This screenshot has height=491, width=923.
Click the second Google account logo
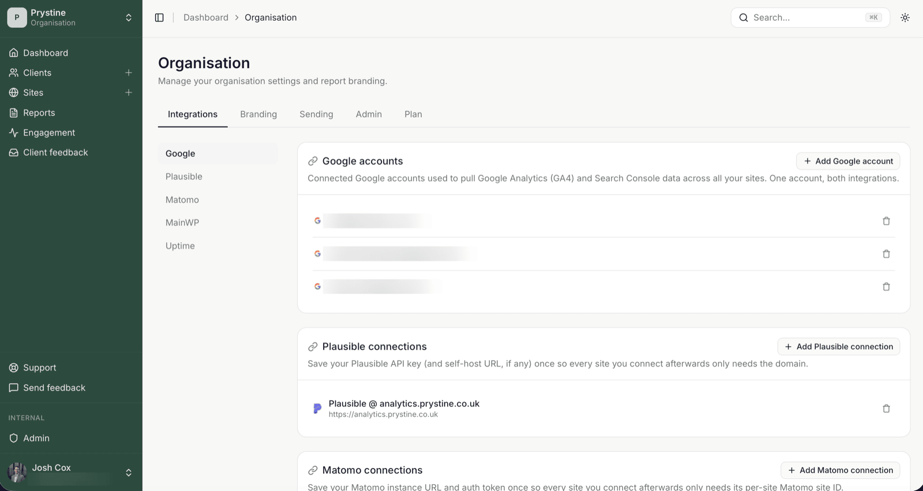click(x=317, y=253)
